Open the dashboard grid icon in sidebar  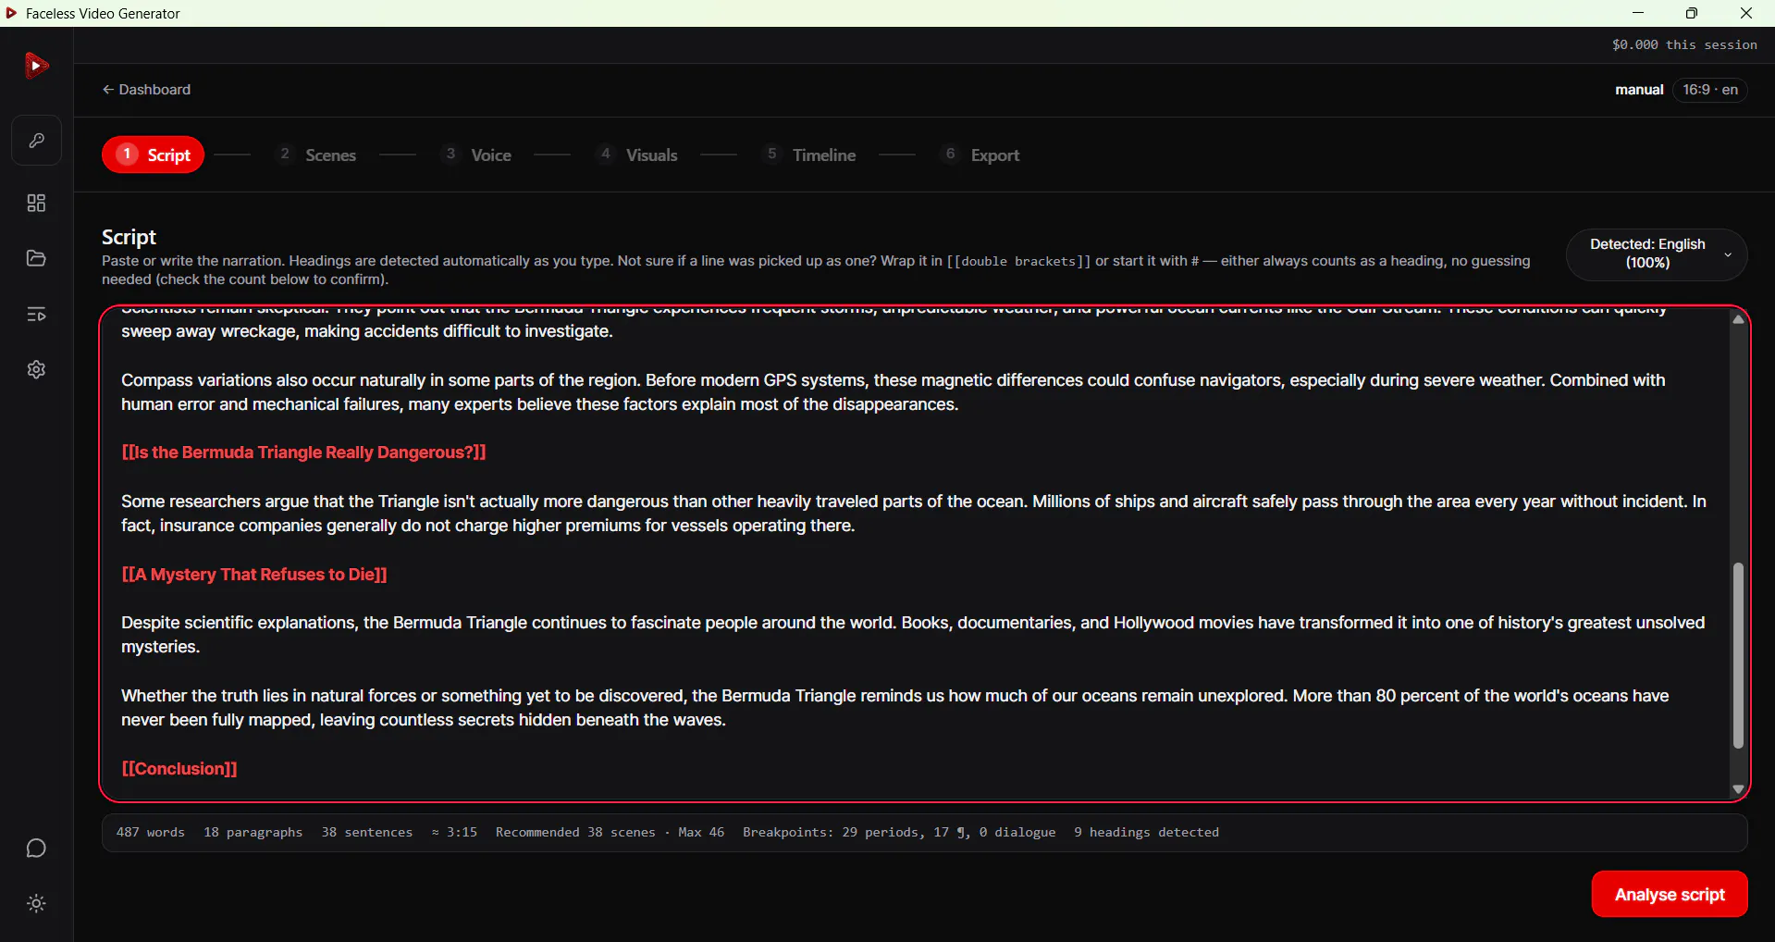(x=36, y=204)
